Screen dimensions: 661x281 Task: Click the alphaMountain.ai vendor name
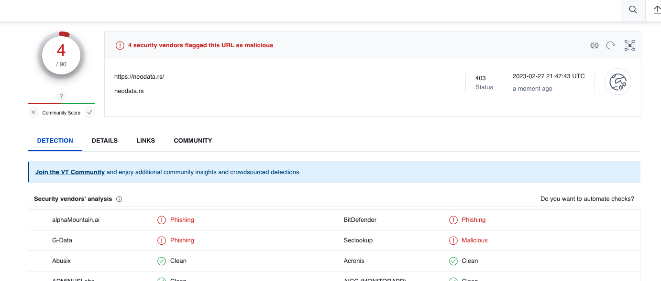[x=76, y=220]
